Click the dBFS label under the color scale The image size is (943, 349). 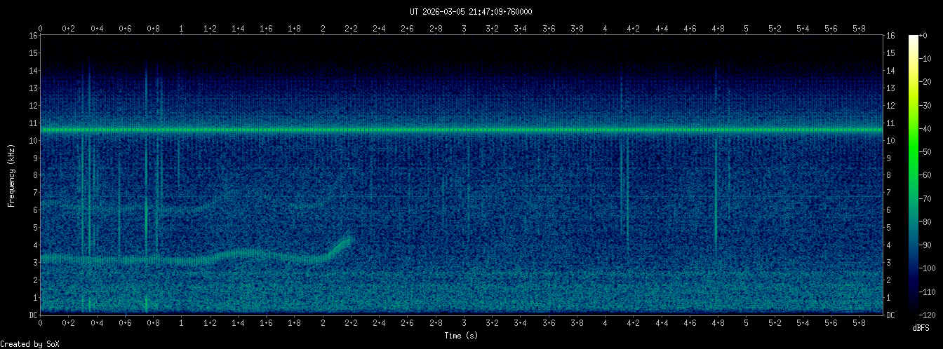[x=921, y=328]
